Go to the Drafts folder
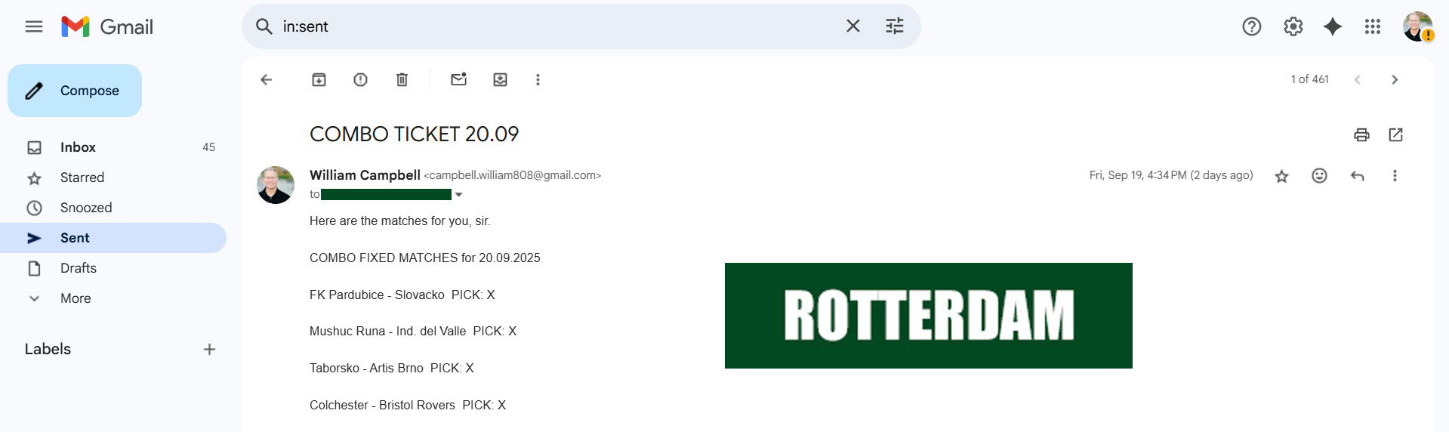The image size is (1449, 432). pos(79,268)
